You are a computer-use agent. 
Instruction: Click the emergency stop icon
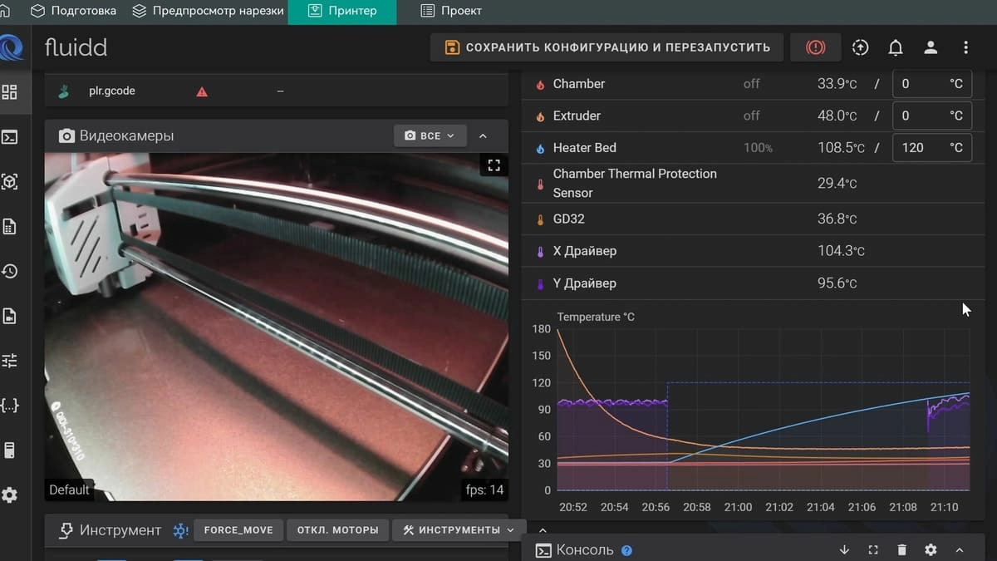pyautogui.click(x=815, y=47)
